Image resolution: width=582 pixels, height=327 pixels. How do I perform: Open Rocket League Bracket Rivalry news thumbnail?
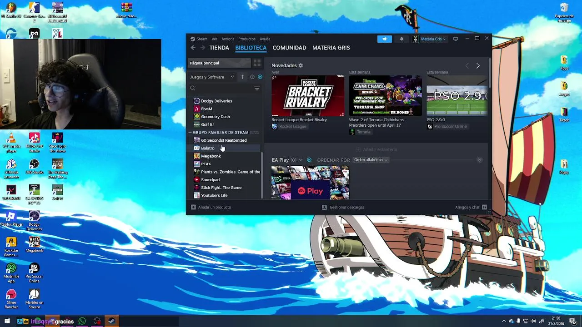308,96
